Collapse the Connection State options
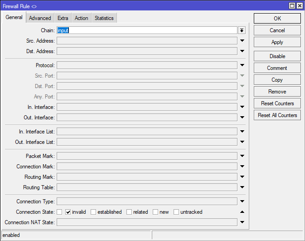 [x=242, y=212]
